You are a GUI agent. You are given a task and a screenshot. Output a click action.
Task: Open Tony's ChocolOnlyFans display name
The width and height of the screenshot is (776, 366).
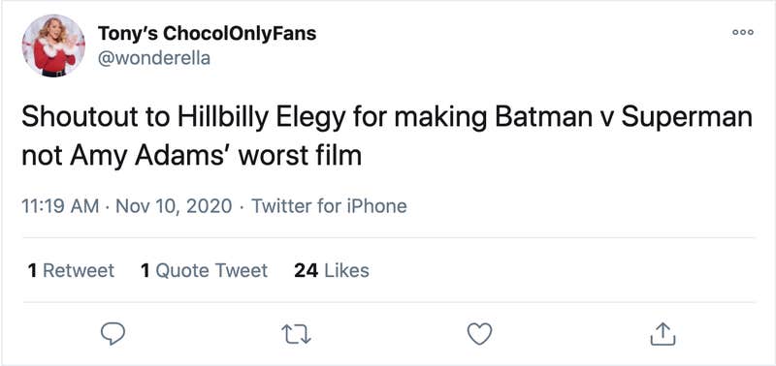(207, 34)
